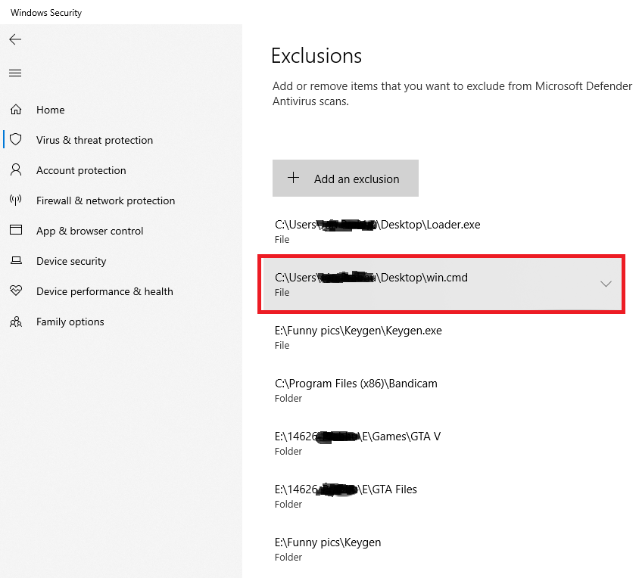This screenshot has height=578, width=639.
Task: Click the Family options people icon
Action: pos(16,322)
